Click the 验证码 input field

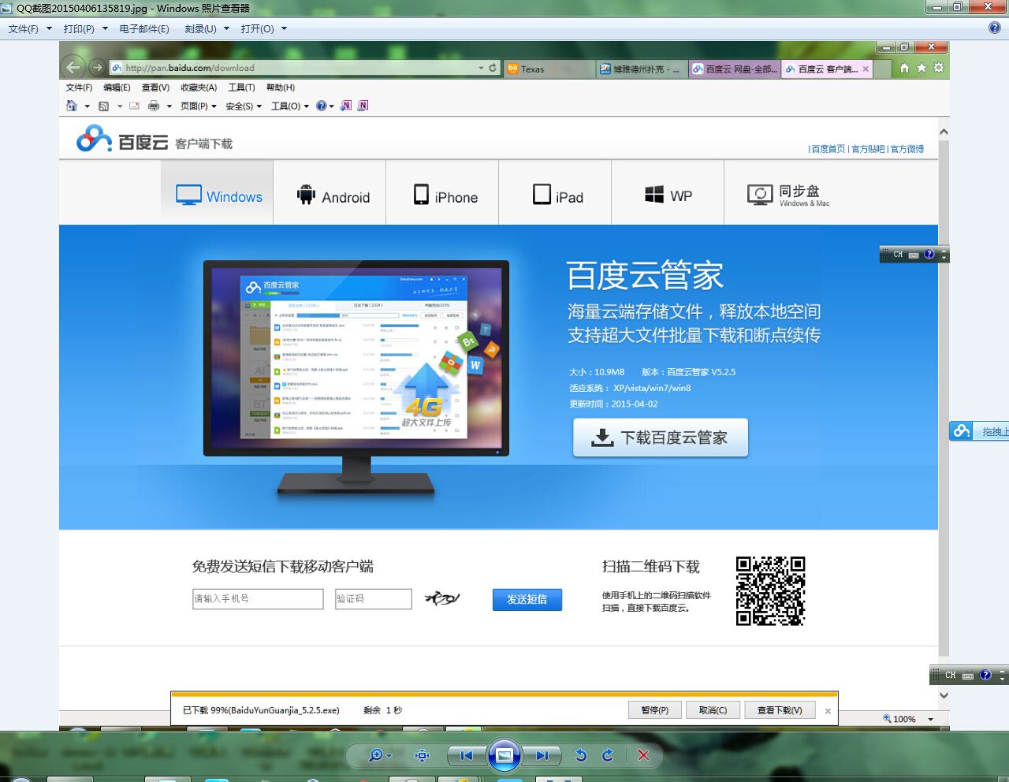(x=374, y=599)
